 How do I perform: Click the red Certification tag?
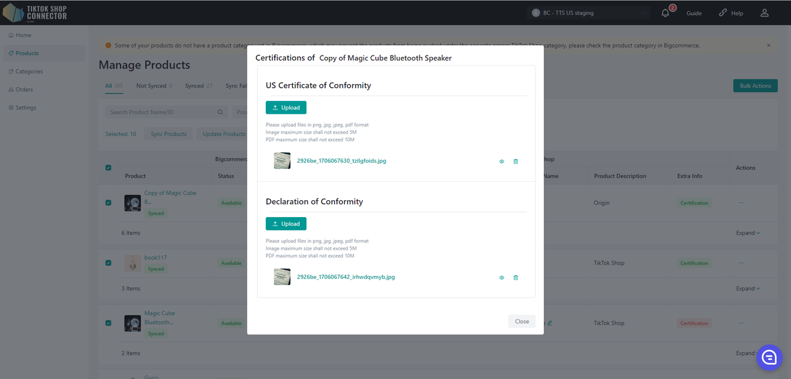[694, 323]
